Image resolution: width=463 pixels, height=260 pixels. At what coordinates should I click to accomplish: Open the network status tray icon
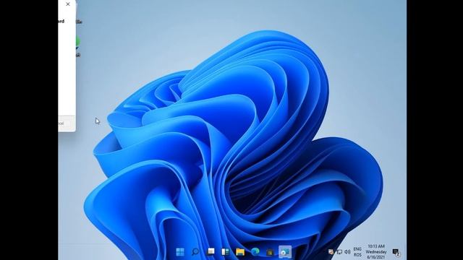339,252
